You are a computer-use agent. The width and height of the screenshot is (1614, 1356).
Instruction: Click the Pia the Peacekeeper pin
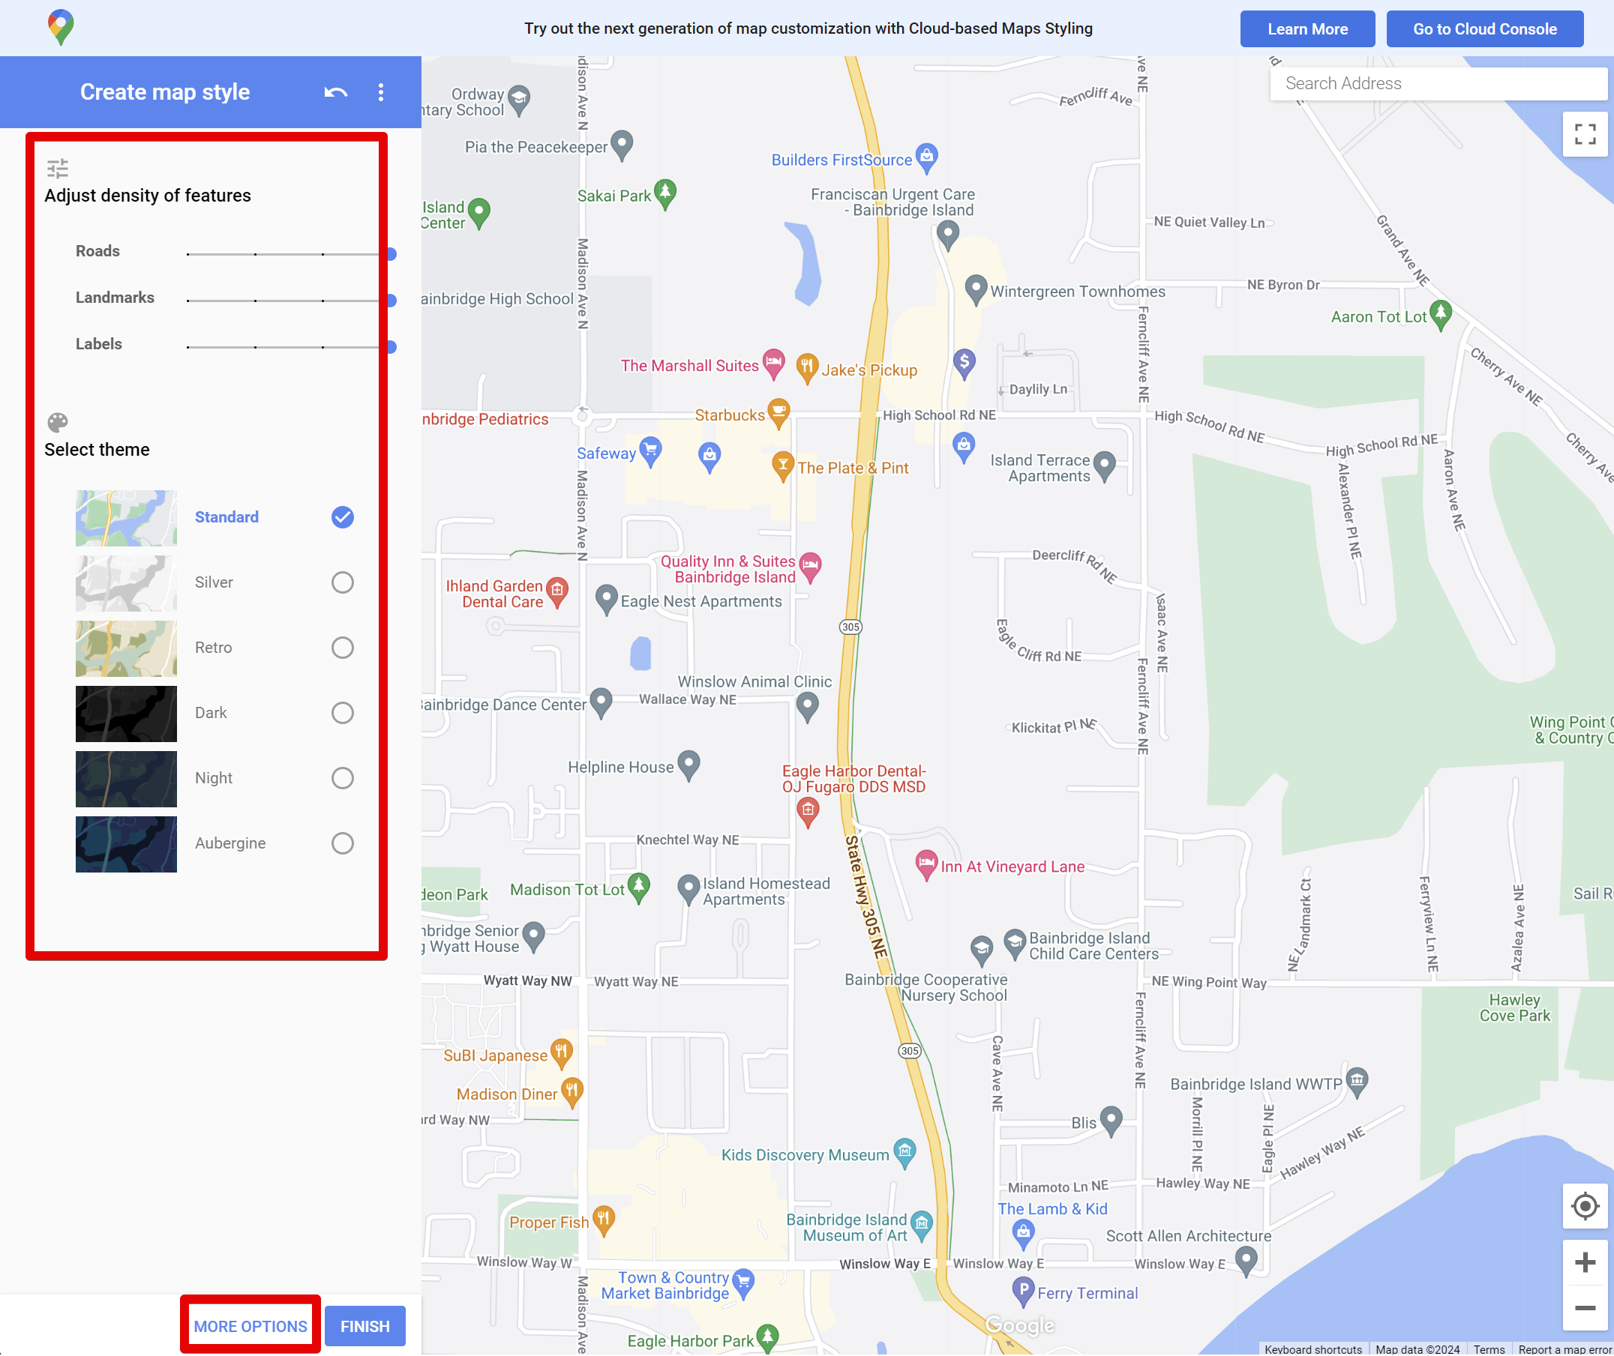point(621,145)
